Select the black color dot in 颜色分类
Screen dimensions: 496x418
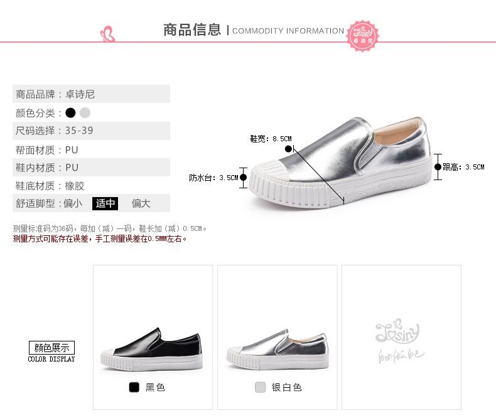(x=70, y=113)
